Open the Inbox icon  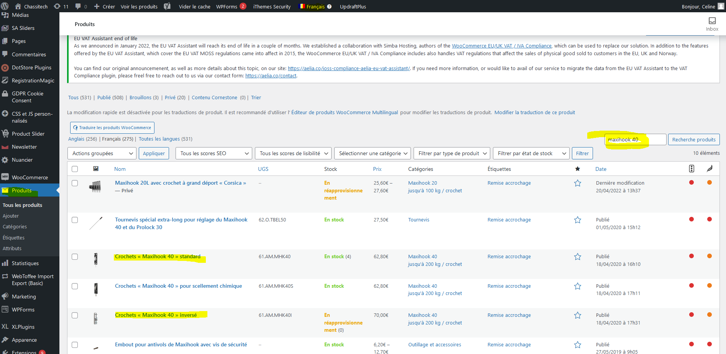click(712, 21)
